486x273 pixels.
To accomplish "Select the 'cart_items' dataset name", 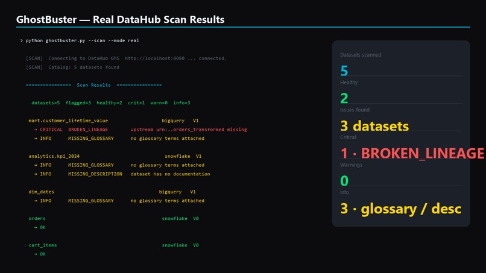I will [43, 245].
